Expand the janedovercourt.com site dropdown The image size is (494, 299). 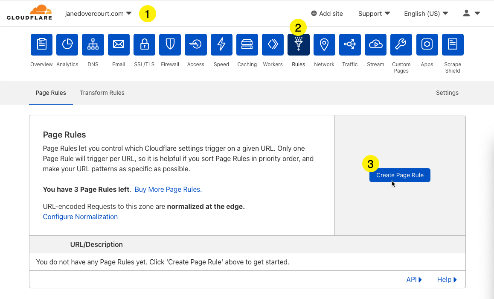[98, 14]
